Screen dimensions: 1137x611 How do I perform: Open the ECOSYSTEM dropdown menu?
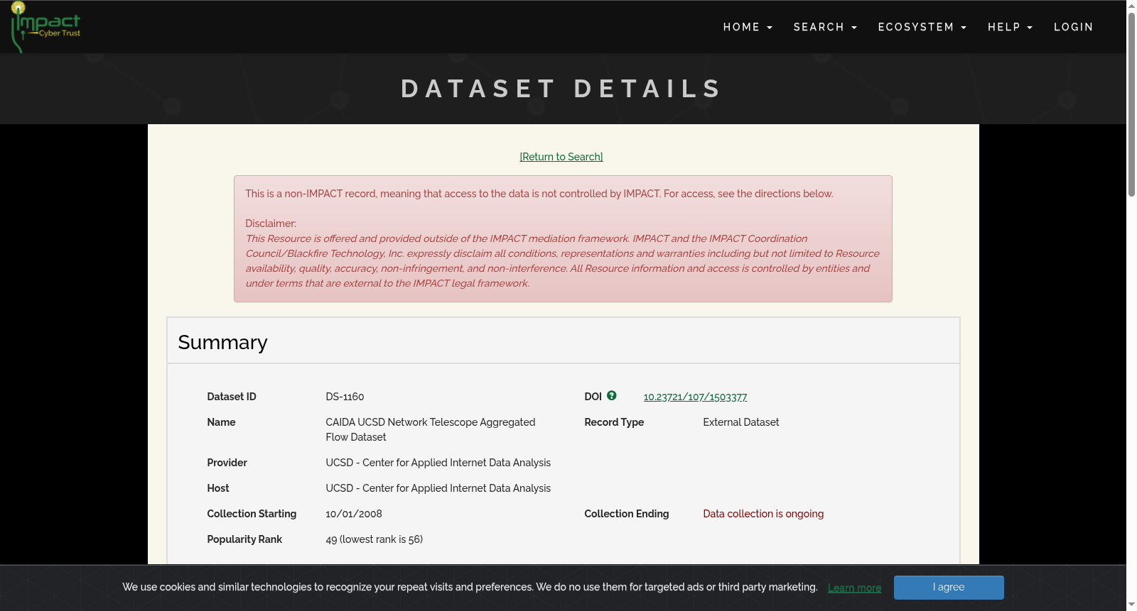[x=922, y=27]
